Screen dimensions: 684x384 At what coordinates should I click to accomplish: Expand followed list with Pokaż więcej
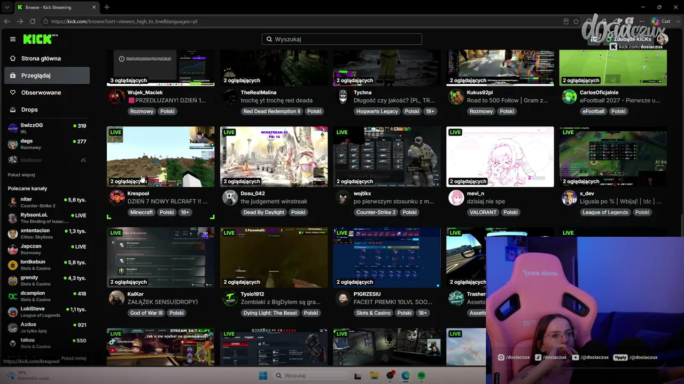[21, 175]
